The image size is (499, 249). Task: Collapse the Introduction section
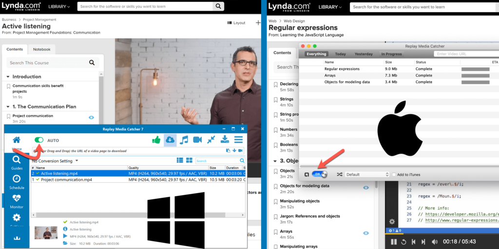[x=8, y=76]
